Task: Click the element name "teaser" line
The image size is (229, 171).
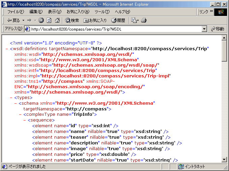Action: click(101, 137)
